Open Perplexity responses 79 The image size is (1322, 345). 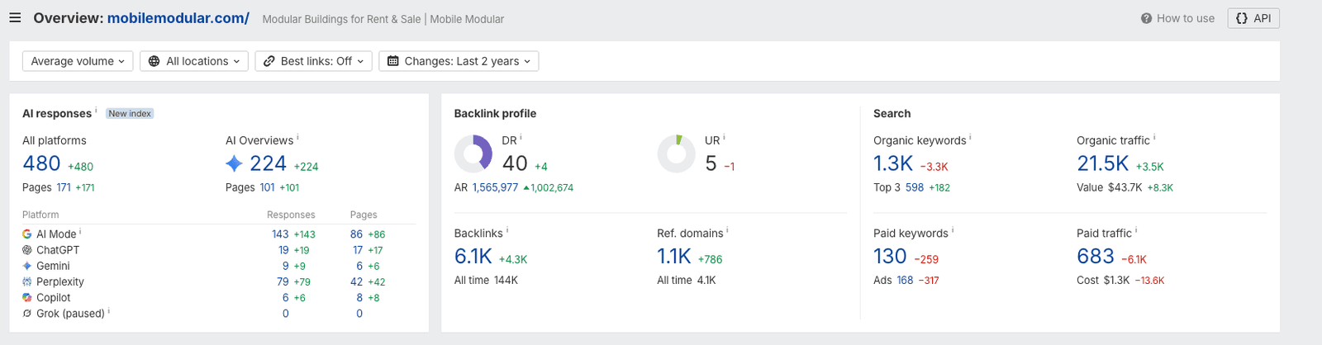tap(283, 281)
